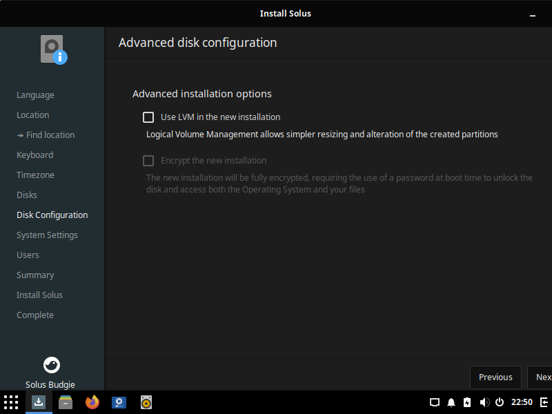Select Language step in sidebar
The image size is (552, 414).
[x=35, y=95]
